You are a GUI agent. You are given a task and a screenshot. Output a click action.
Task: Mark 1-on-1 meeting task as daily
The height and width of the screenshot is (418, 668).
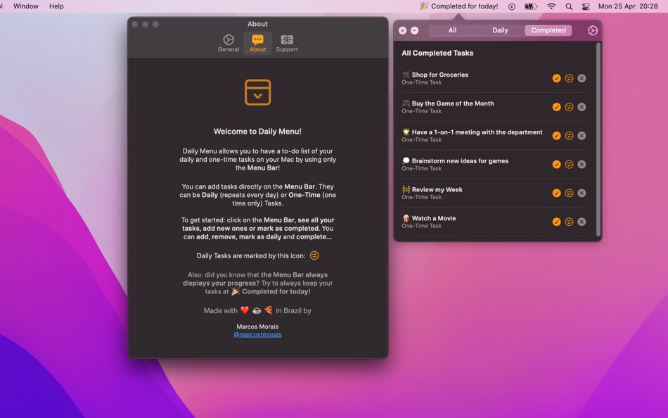(569, 136)
